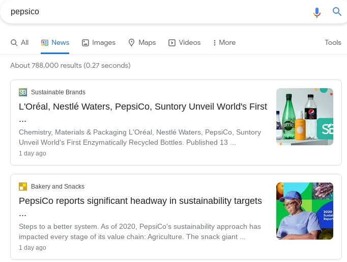Open PepsiCo sustainability targets headline
347x262 pixels.
140,201
